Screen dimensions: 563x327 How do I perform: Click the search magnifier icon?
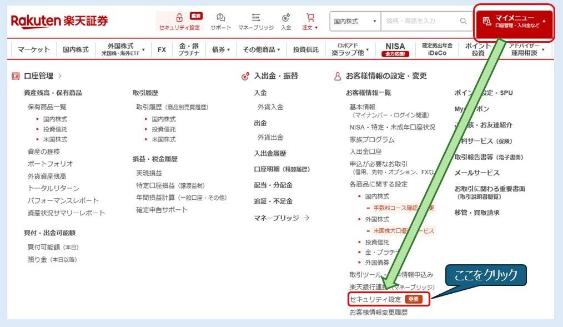[x=464, y=21]
